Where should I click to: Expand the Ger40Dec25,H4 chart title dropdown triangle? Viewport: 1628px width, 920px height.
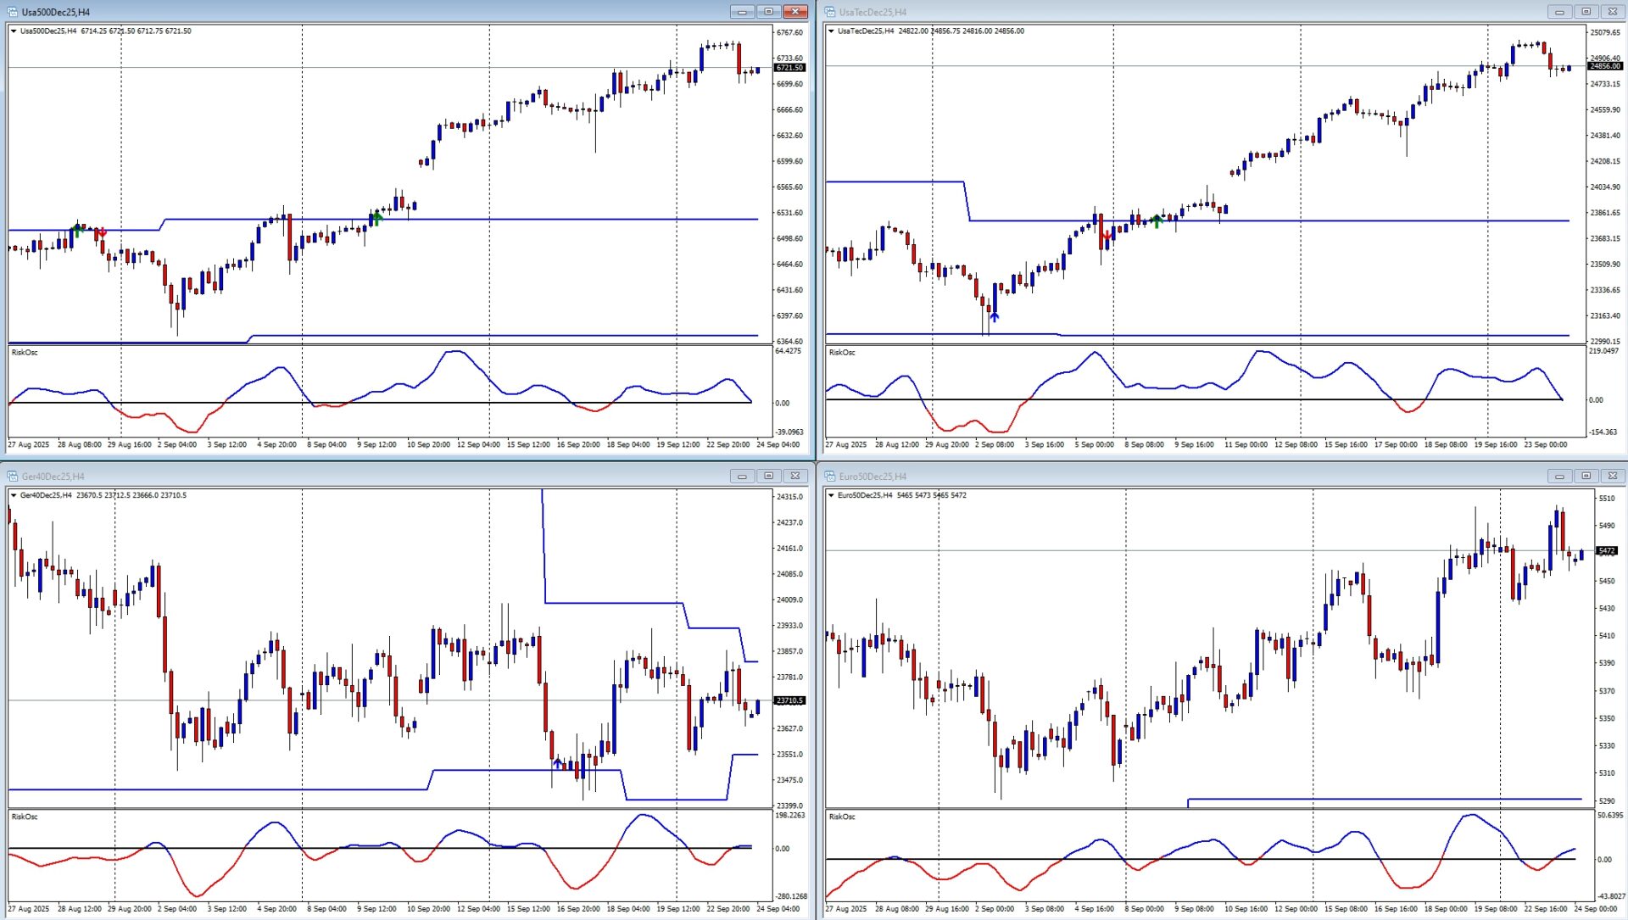tap(14, 495)
